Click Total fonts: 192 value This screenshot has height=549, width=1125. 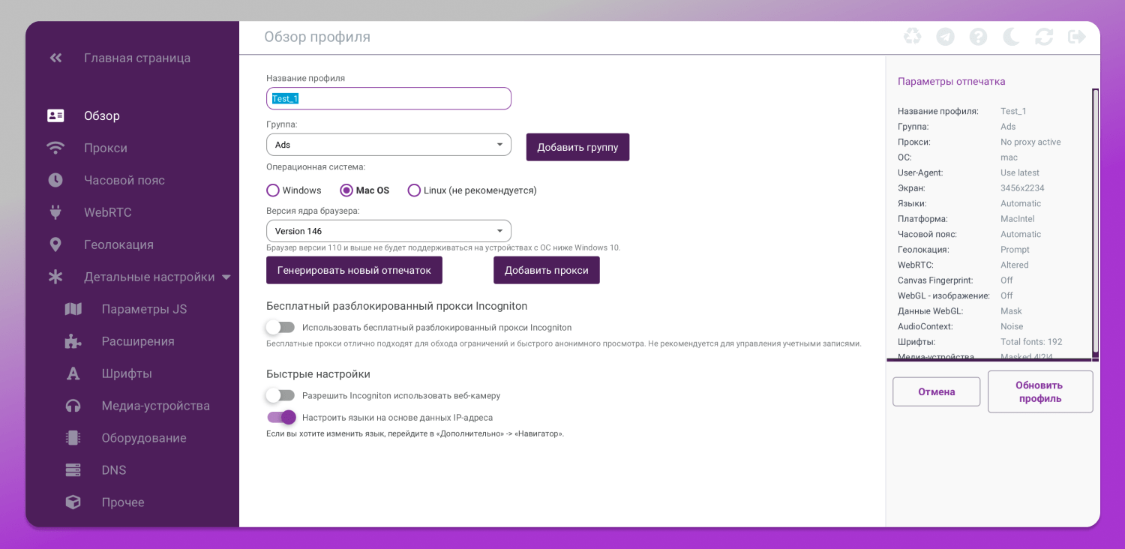pyautogui.click(x=1031, y=342)
